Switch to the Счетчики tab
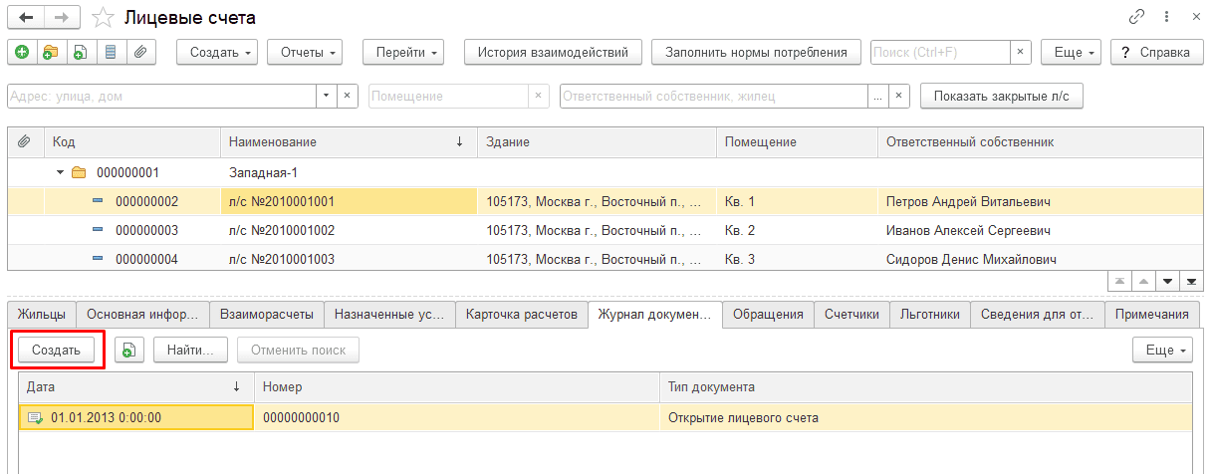Viewport: 1213px width, 474px height. point(851,315)
